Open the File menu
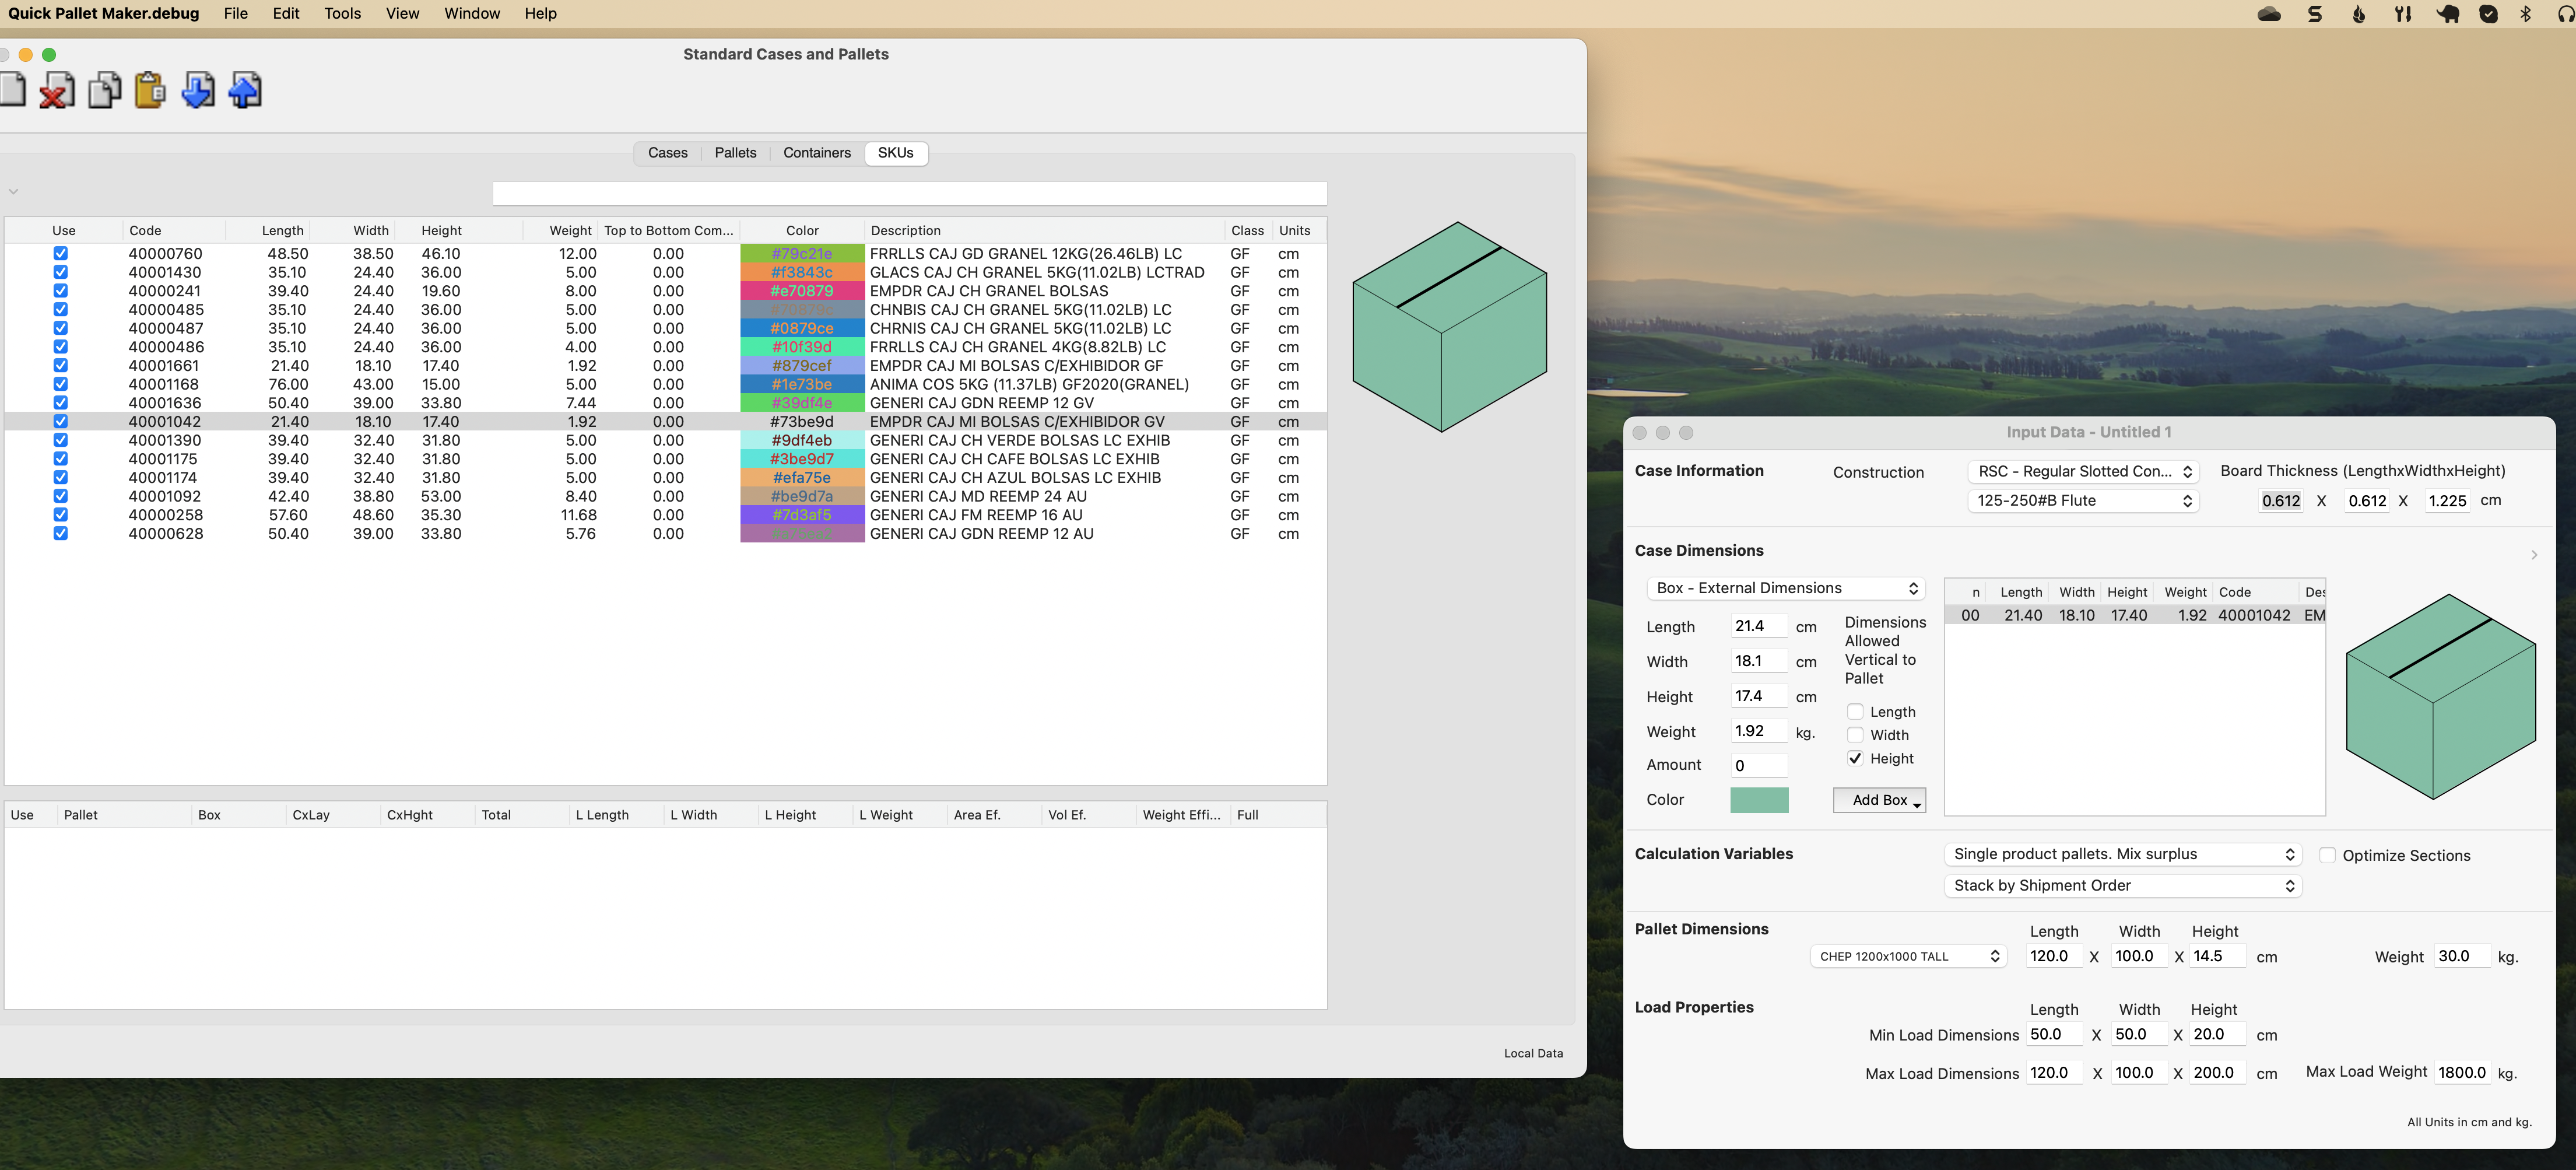The image size is (2576, 1170). (236, 14)
